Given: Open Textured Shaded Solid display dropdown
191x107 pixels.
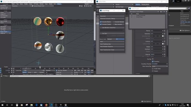Looking at the screenshot, I should [x=42, y=6].
